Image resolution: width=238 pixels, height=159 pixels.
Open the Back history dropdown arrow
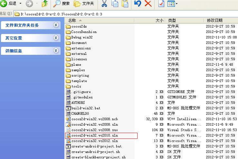point(20,3)
